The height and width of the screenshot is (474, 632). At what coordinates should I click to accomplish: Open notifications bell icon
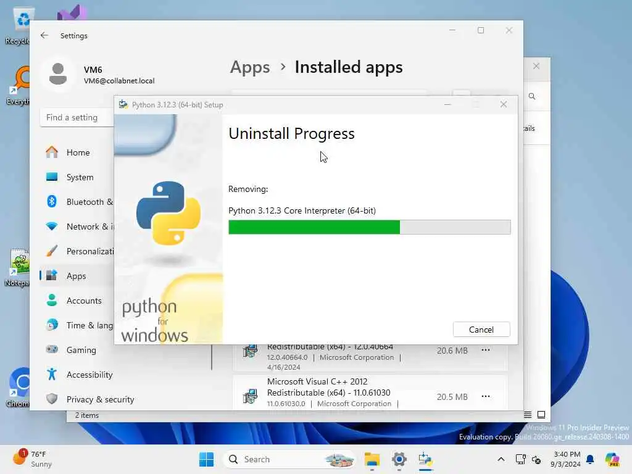(590, 459)
